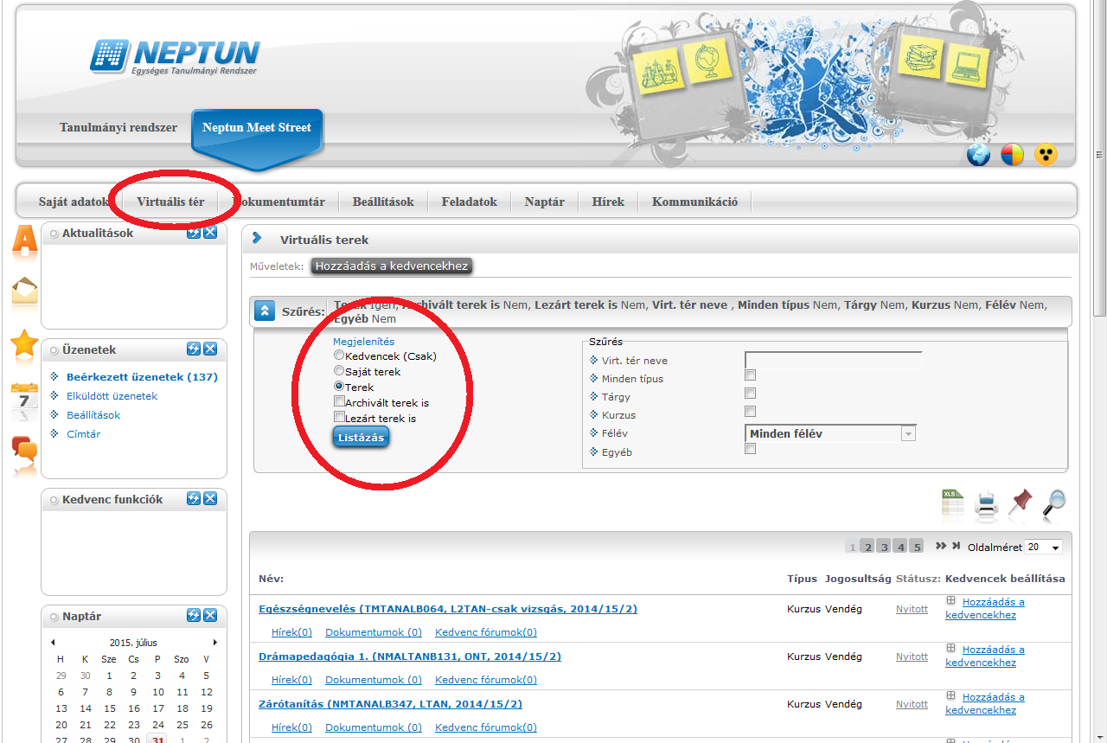This screenshot has height=743, width=1107.
Task: Switch to the Tanulmányi rendszer tab
Action: click(118, 127)
